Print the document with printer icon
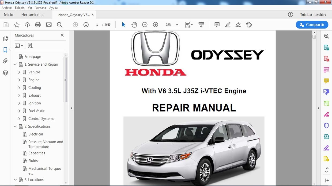 point(38,25)
